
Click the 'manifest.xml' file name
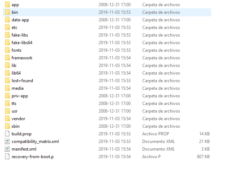(24, 149)
